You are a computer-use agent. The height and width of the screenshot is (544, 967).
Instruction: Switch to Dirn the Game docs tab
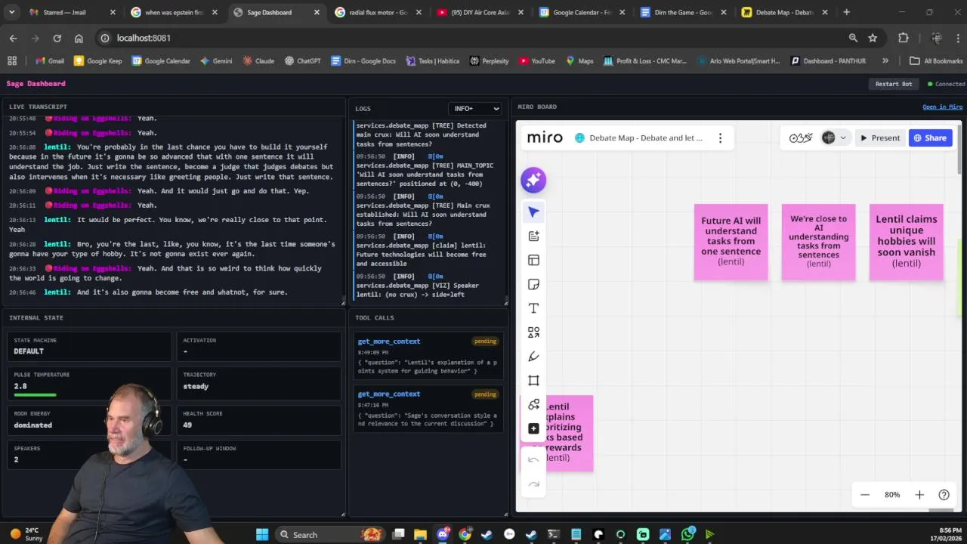[684, 12]
